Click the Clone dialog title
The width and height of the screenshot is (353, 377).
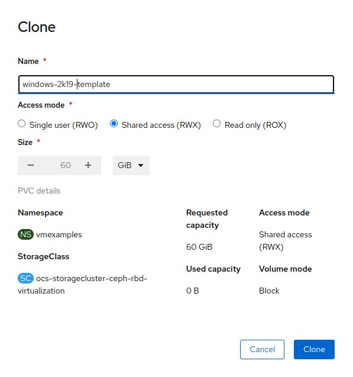click(x=37, y=27)
